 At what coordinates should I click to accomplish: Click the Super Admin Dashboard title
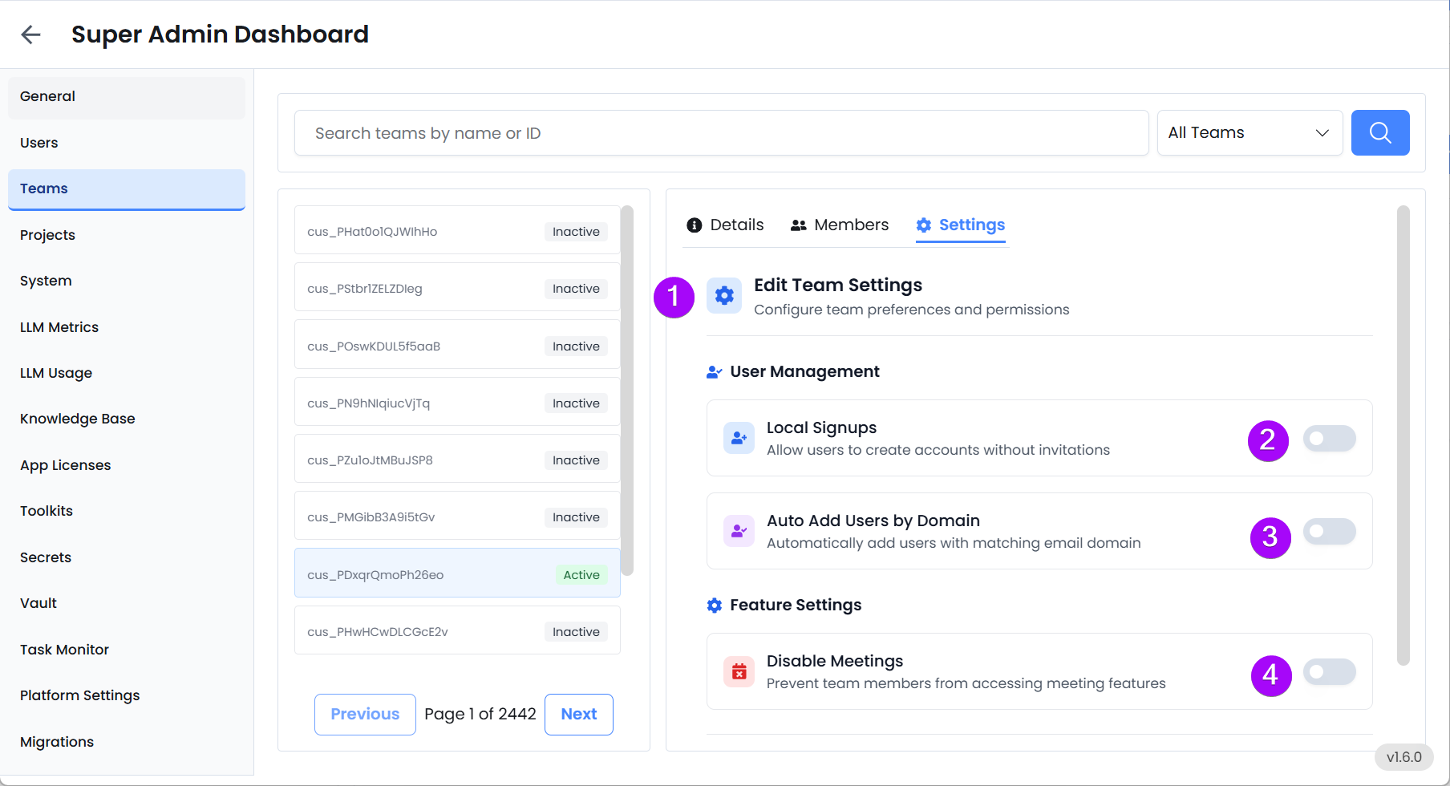pos(220,34)
